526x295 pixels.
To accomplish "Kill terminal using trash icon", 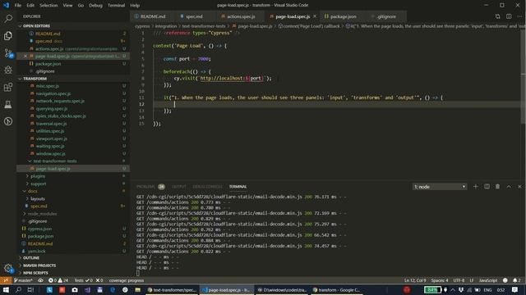I will [497, 187].
